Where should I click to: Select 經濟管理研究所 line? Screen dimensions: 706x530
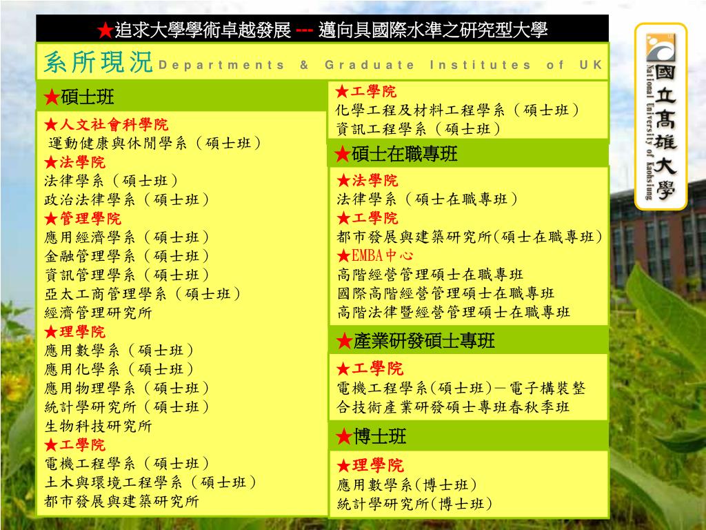click(98, 313)
